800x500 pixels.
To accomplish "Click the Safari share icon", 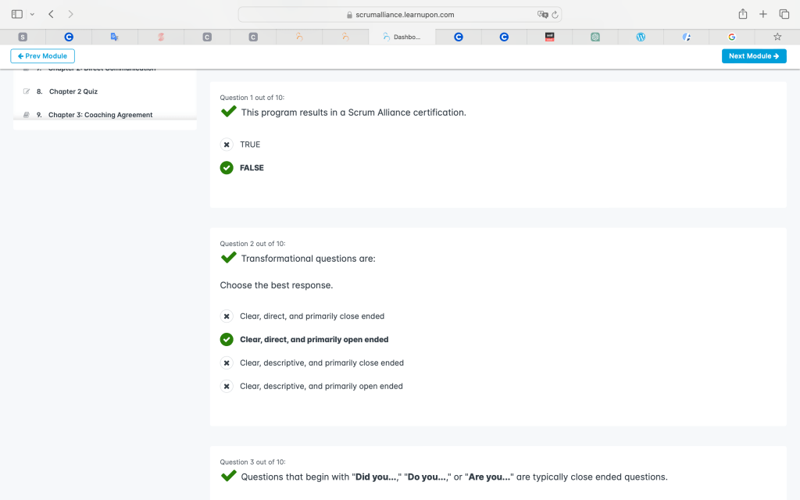I will 743,14.
